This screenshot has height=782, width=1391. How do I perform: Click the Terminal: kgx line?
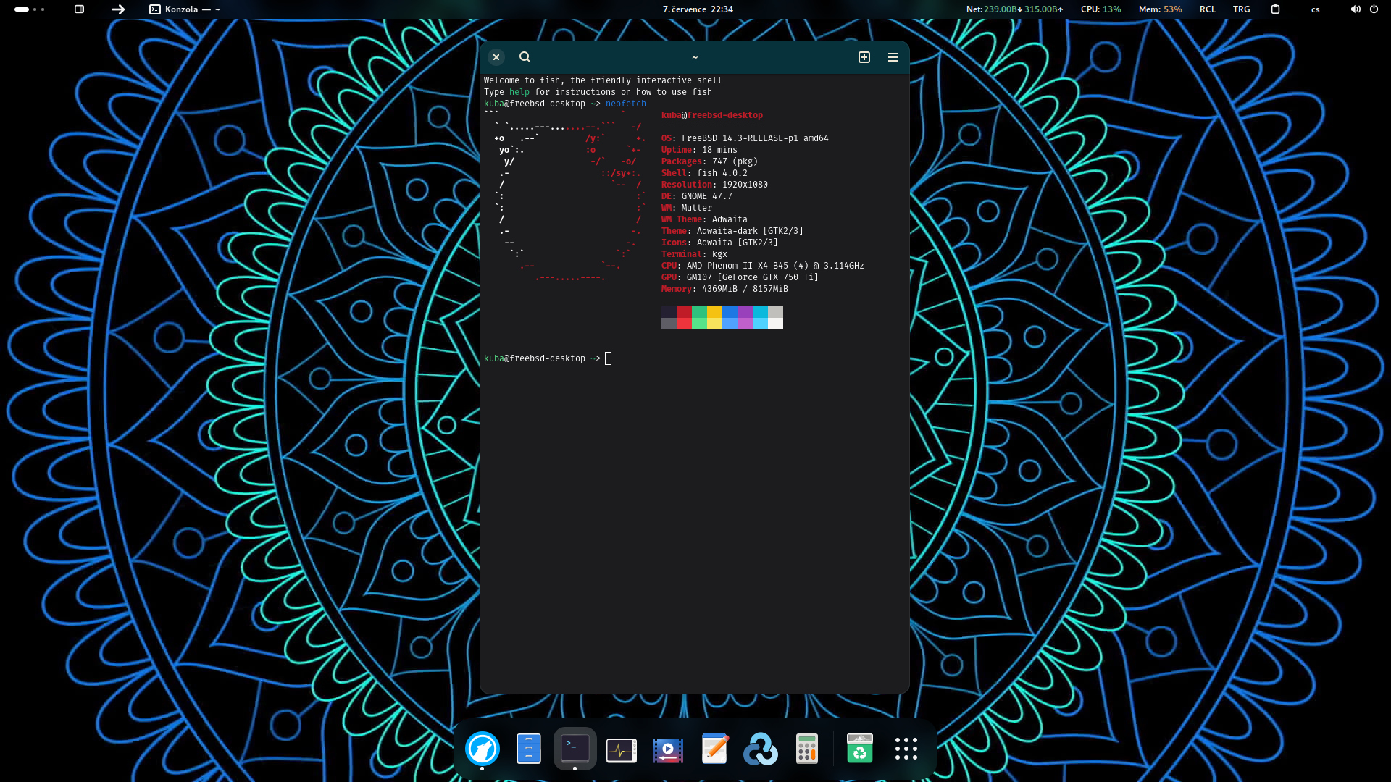pos(694,254)
